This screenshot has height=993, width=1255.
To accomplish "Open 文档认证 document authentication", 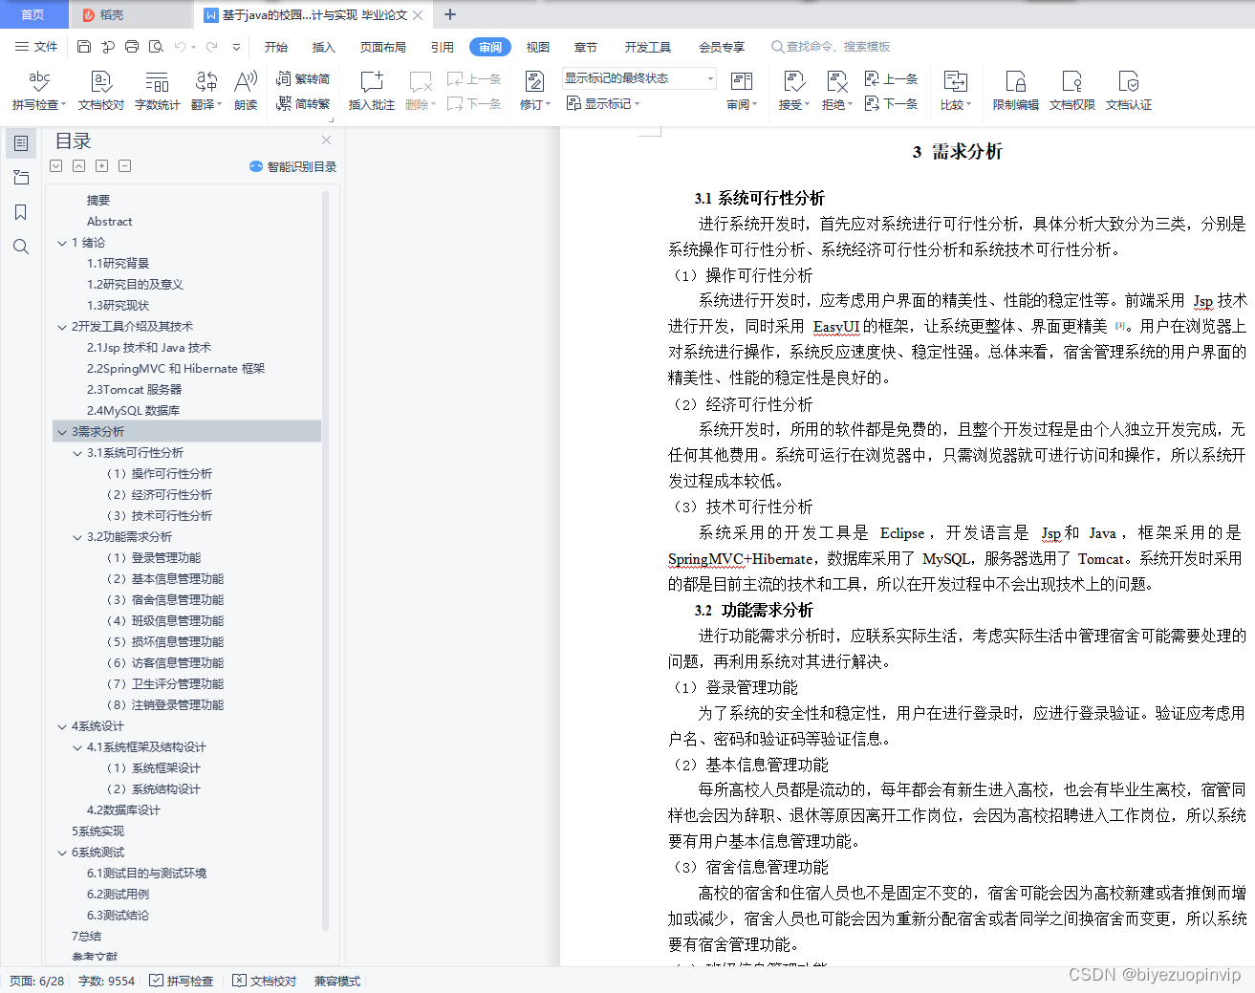I will point(1128,89).
